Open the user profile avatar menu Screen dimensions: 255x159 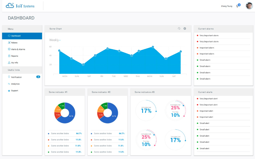[249, 6]
